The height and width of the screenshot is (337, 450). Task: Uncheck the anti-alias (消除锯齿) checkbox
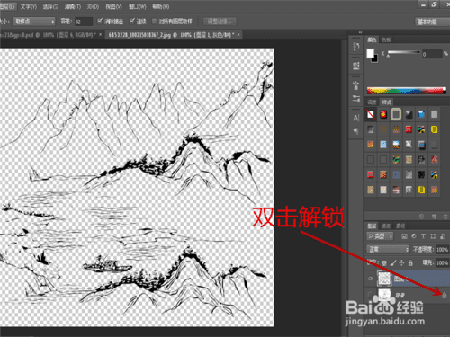pyautogui.click(x=100, y=21)
